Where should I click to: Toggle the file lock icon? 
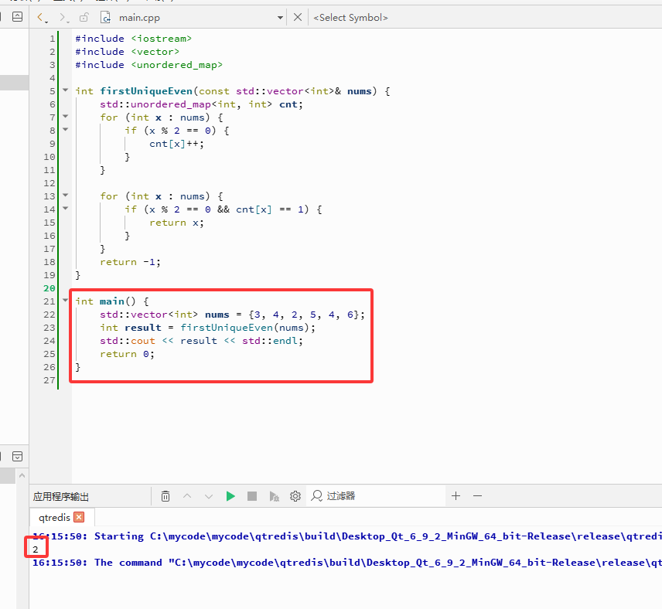pos(84,18)
